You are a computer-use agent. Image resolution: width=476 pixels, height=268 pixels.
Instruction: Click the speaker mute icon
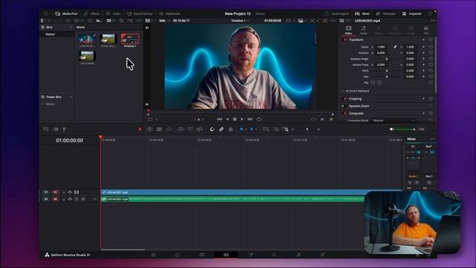pyautogui.click(x=392, y=129)
